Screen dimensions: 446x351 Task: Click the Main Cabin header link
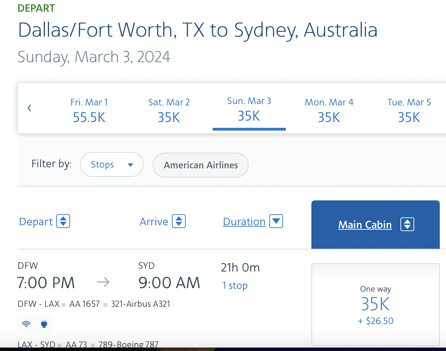[365, 225]
